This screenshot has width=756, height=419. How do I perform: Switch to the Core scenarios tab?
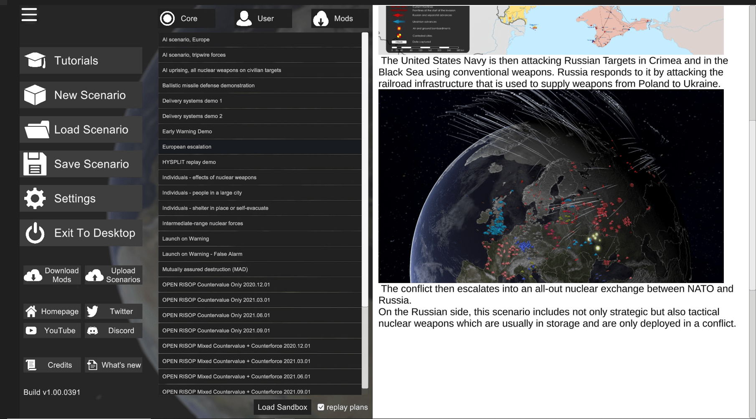(x=187, y=18)
